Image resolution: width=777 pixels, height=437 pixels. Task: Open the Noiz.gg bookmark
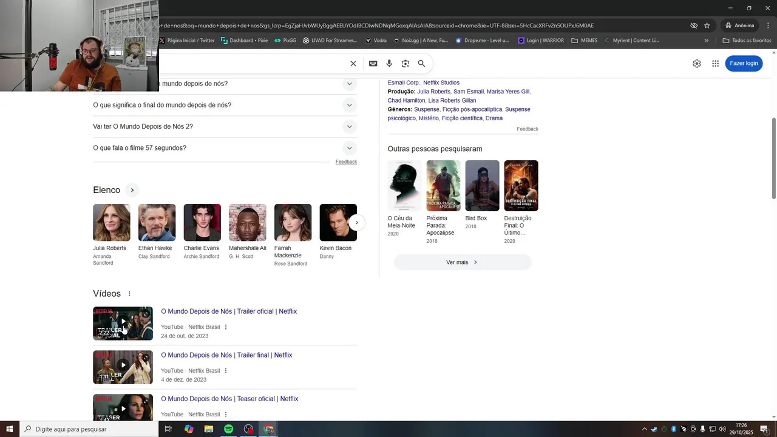[421, 41]
